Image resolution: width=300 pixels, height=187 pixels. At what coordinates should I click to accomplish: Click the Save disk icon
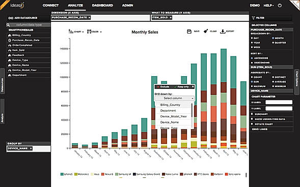tap(189, 32)
